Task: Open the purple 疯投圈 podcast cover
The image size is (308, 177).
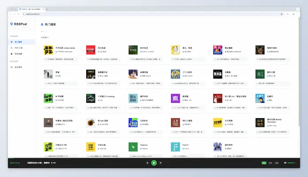Action: pos(175,98)
